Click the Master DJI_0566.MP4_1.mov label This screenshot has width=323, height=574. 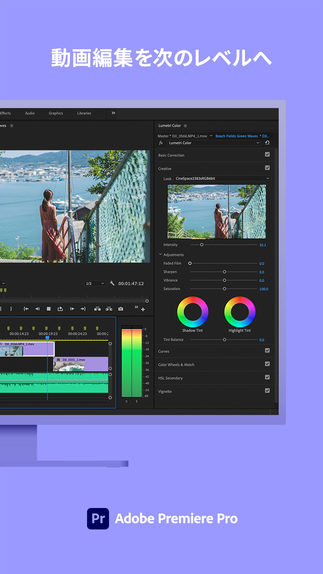(x=182, y=136)
